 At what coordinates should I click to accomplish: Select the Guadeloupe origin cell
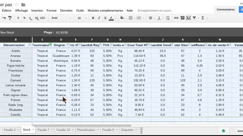[x=61, y=56]
